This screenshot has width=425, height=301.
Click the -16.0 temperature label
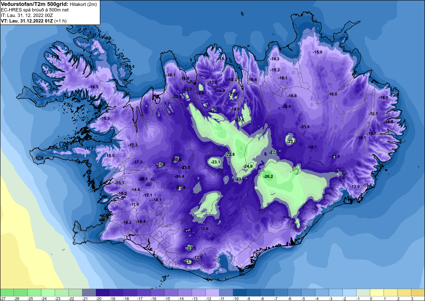pos(332,94)
